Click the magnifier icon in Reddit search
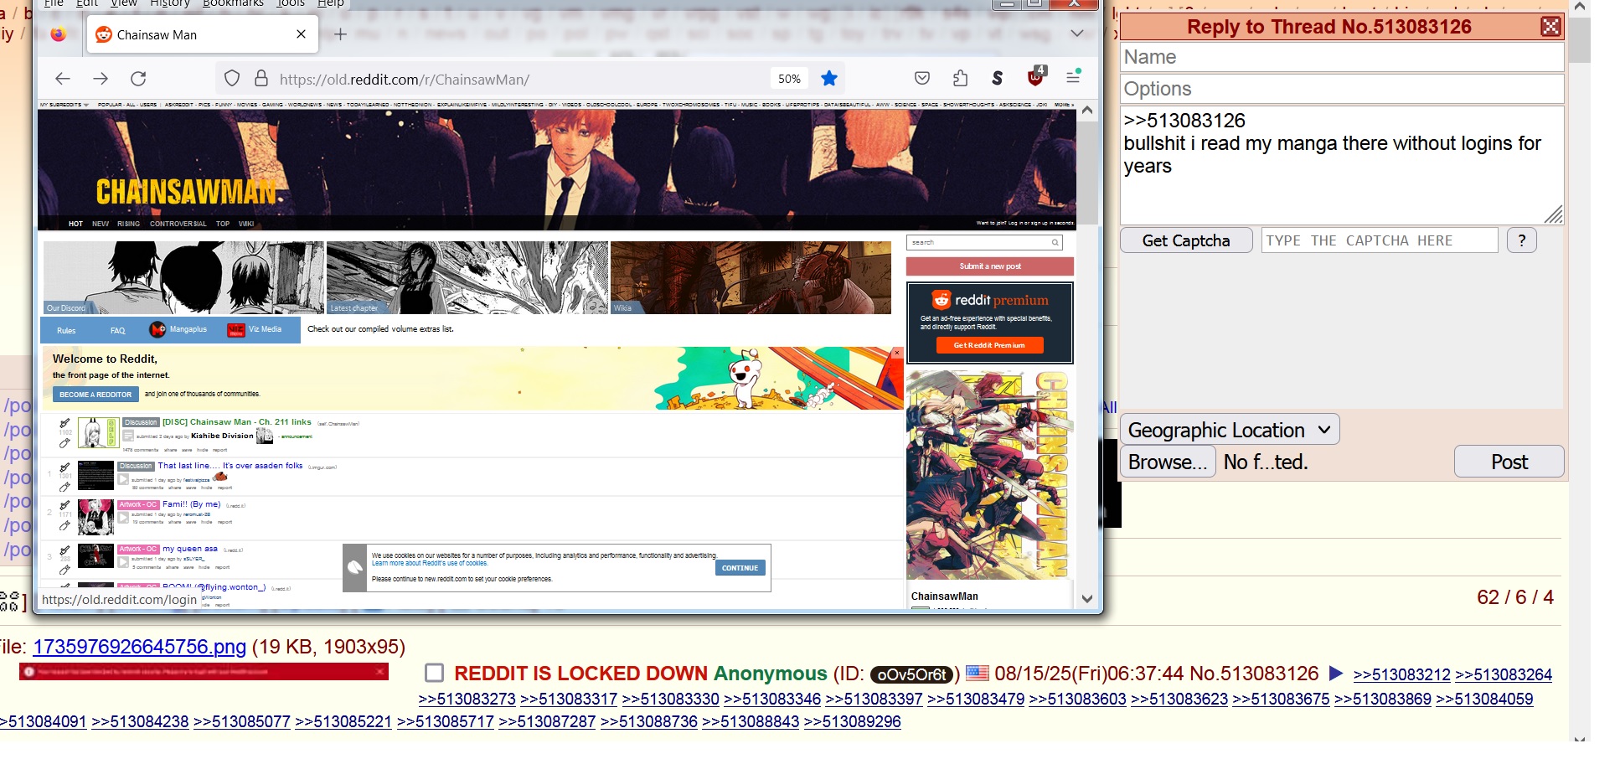The image size is (1620, 759). [x=1055, y=242]
